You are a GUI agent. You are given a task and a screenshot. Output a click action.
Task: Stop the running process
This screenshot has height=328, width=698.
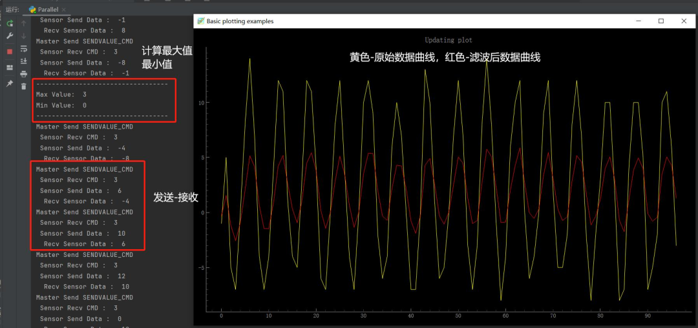10,51
